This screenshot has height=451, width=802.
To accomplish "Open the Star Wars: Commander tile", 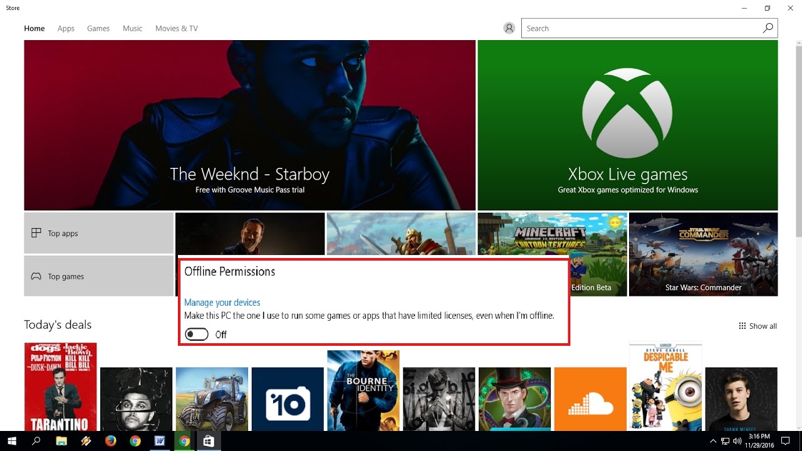I will 703,254.
